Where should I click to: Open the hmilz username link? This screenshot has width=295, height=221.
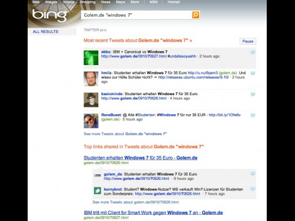point(106,73)
